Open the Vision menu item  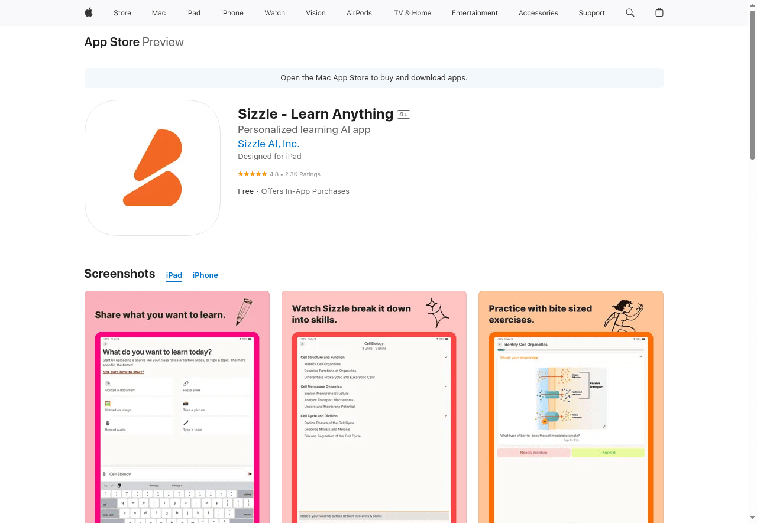(x=316, y=13)
